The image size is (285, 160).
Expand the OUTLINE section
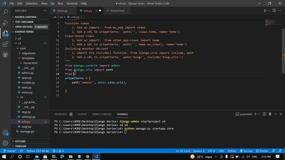(x=30, y=141)
